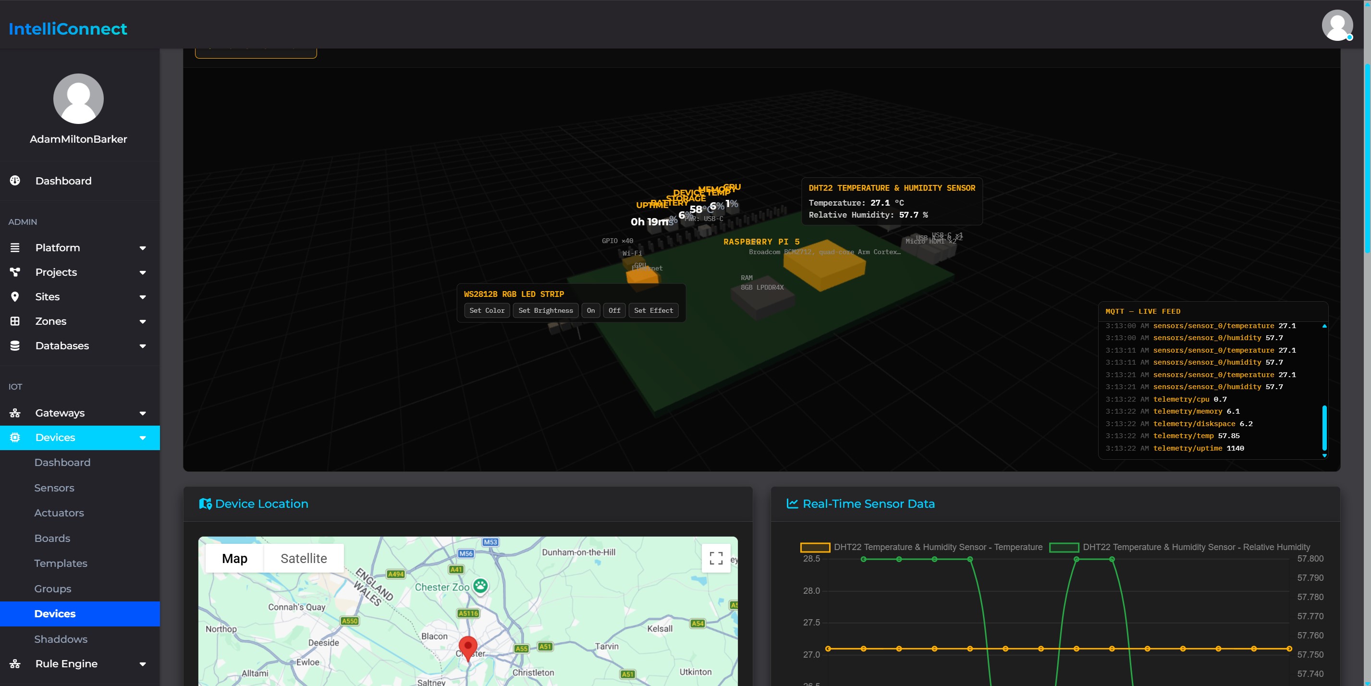Click the Set Effect button
The width and height of the screenshot is (1371, 686).
[653, 310]
